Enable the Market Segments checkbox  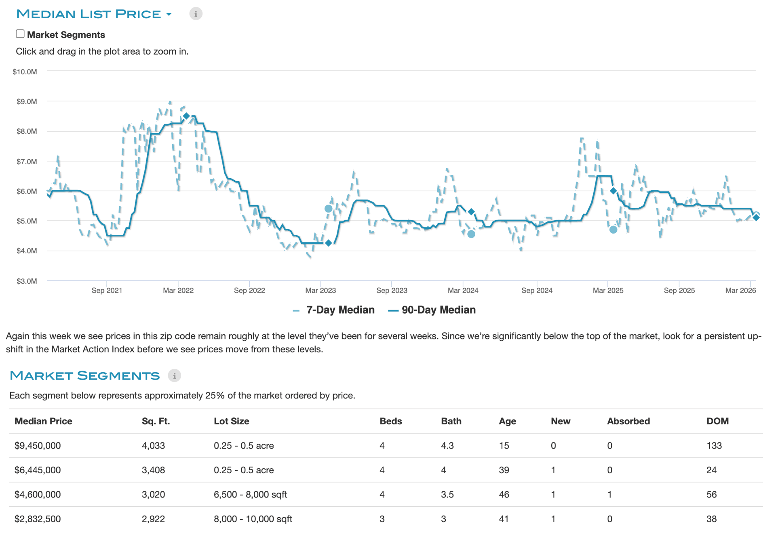[20, 34]
